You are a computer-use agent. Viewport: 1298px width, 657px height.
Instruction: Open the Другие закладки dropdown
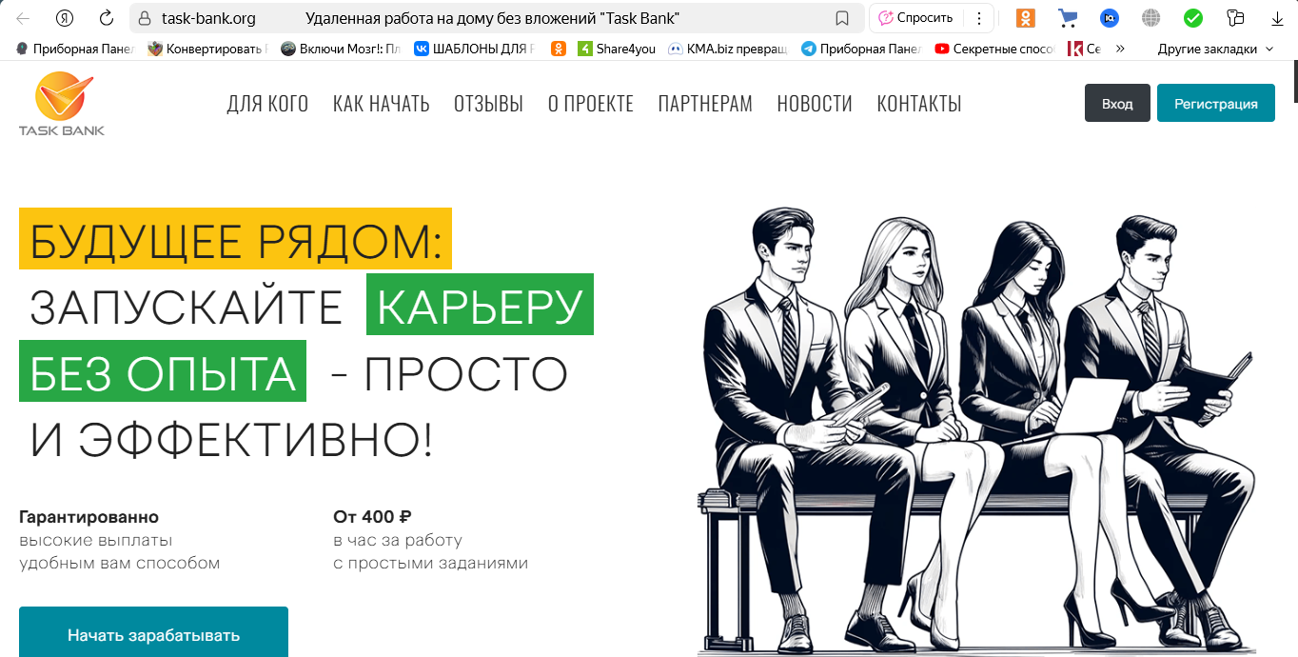coord(1215,49)
